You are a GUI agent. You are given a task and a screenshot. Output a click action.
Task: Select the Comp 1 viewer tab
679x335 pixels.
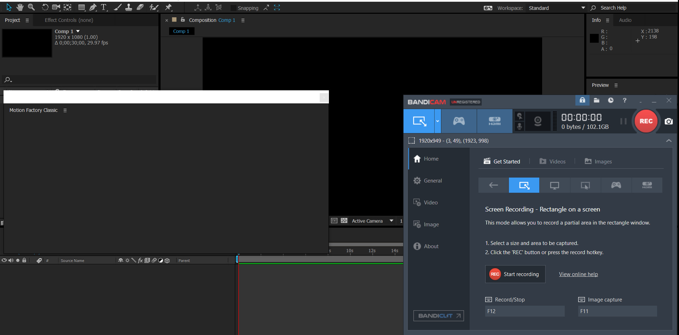point(181,31)
